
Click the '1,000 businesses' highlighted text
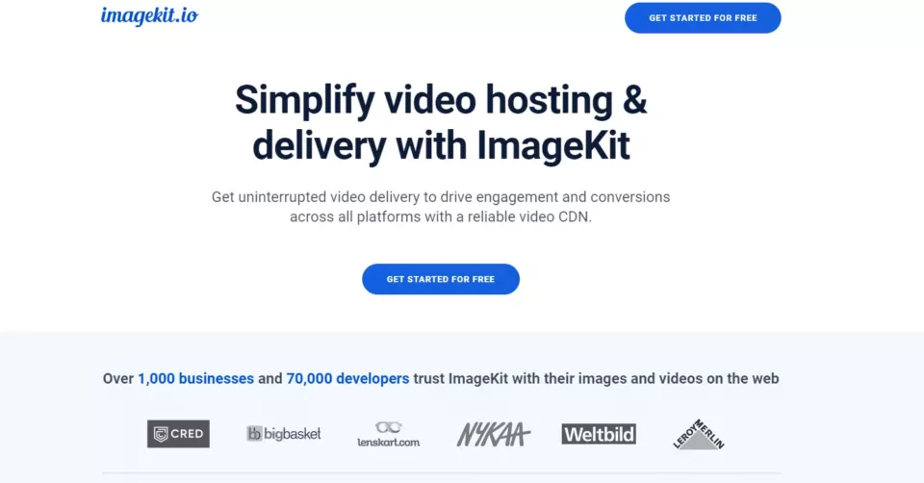point(195,378)
